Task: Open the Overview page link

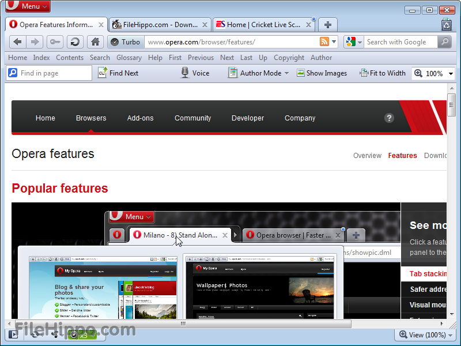Action: [367, 155]
